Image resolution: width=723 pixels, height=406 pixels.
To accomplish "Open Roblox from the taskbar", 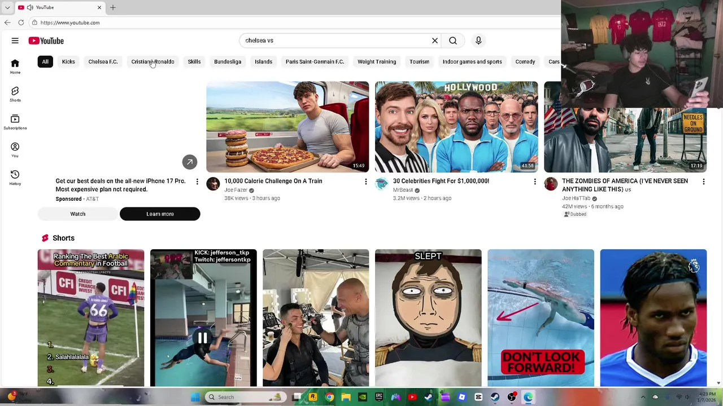I will click(x=462, y=397).
